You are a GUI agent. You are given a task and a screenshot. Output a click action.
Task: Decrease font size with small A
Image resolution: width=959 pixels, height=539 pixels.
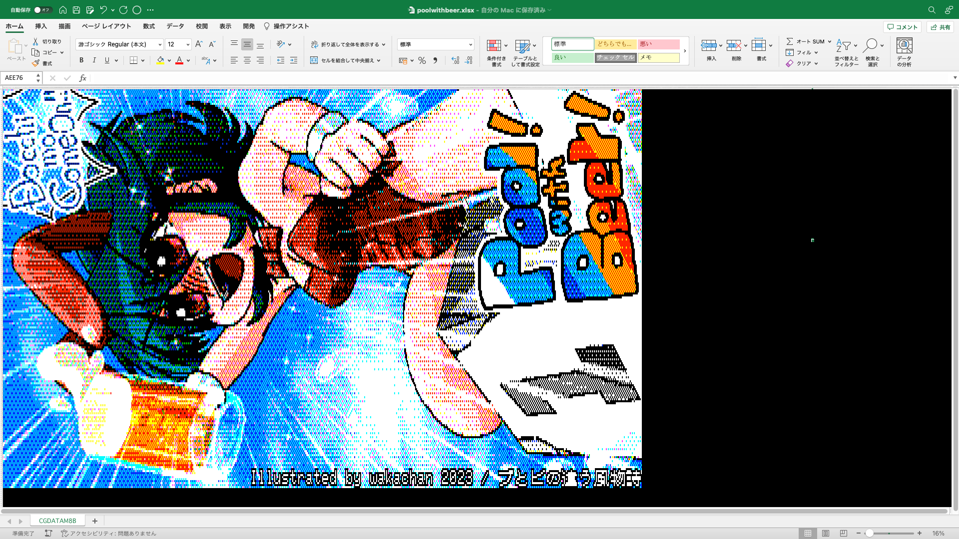(x=212, y=44)
